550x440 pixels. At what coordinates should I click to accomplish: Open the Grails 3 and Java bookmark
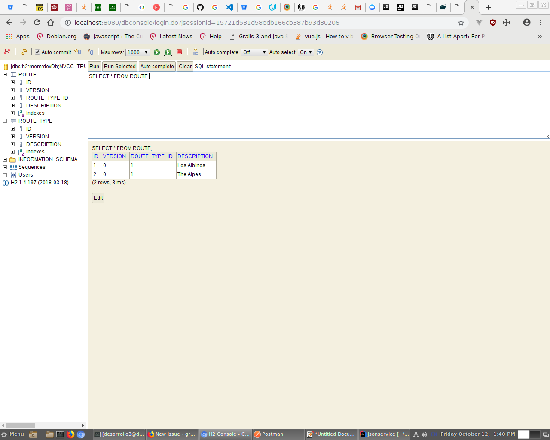click(x=258, y=37)
